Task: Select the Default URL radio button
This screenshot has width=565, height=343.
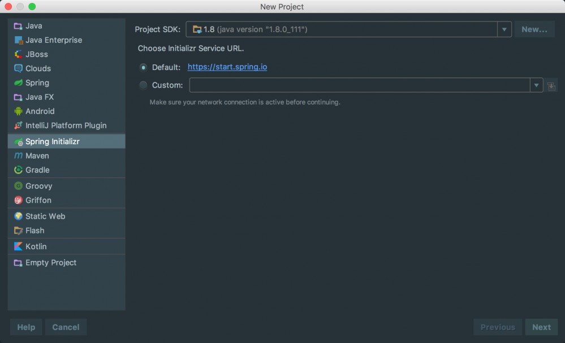Action: 144,67
